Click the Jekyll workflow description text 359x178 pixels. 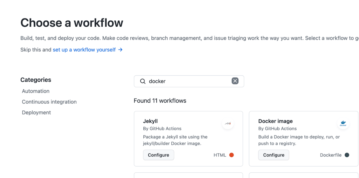175,140
